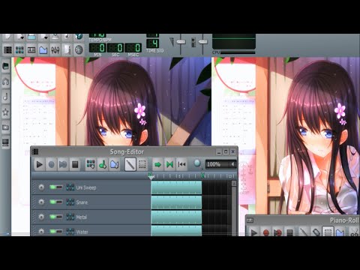Show the Piano-Roll via main toolbar icon

pos(31,49)
